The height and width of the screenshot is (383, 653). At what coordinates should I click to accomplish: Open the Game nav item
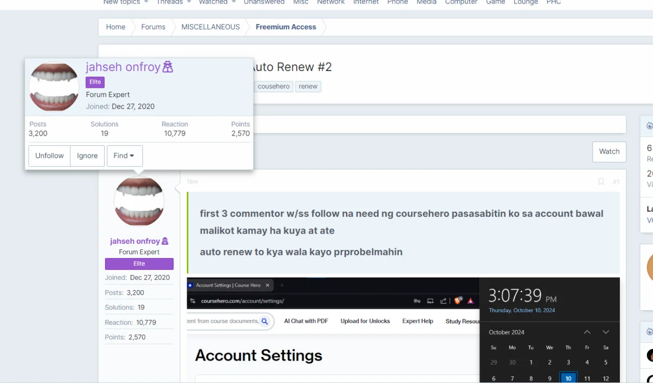[495, 2]
